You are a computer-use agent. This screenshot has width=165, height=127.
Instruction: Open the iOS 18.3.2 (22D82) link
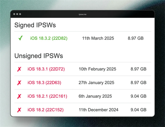click(49, 38)
